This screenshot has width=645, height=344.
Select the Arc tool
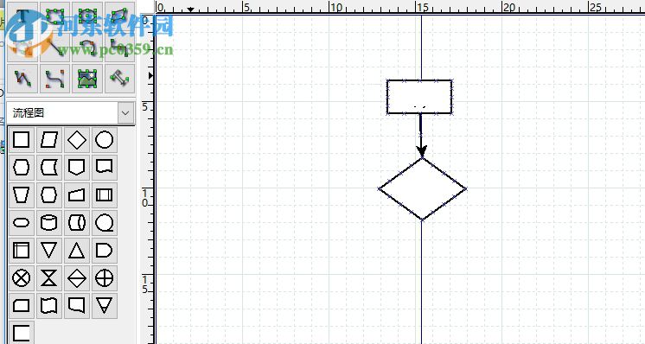pyautogui.click(x=87, y=48)
